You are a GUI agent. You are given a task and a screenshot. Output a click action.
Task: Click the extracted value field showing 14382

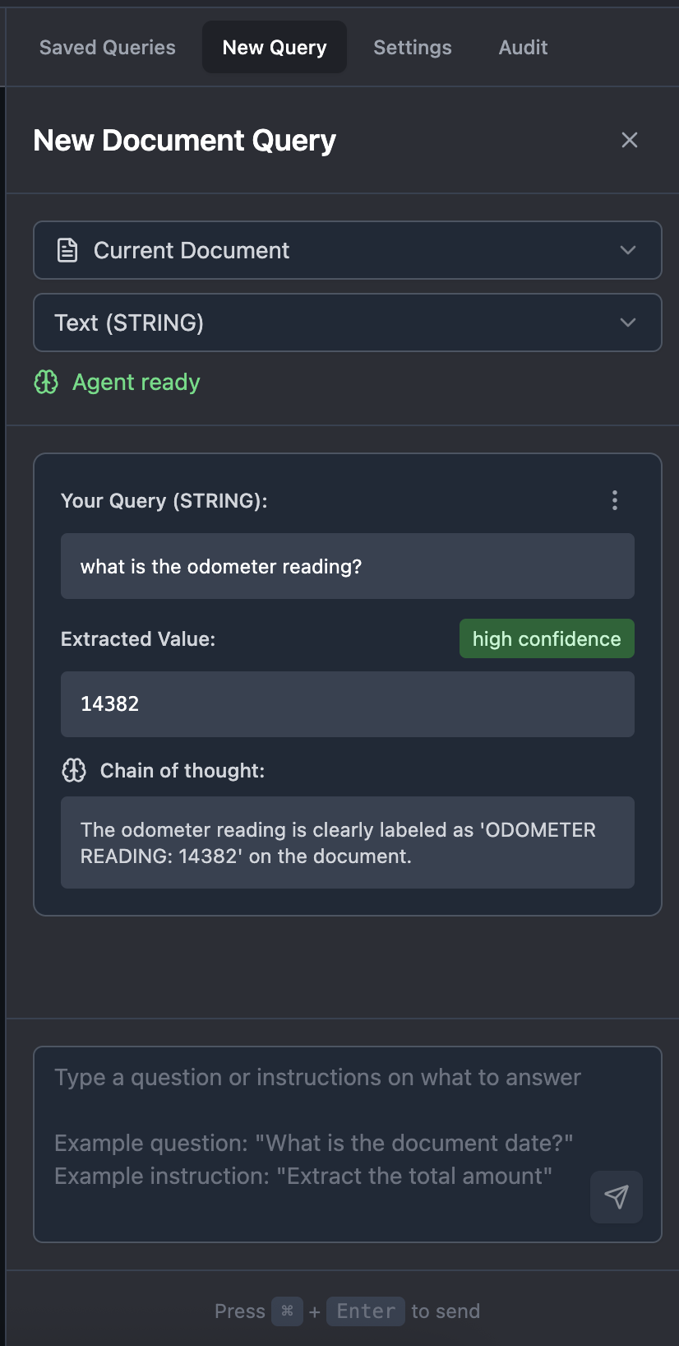(x=347, y=704)
